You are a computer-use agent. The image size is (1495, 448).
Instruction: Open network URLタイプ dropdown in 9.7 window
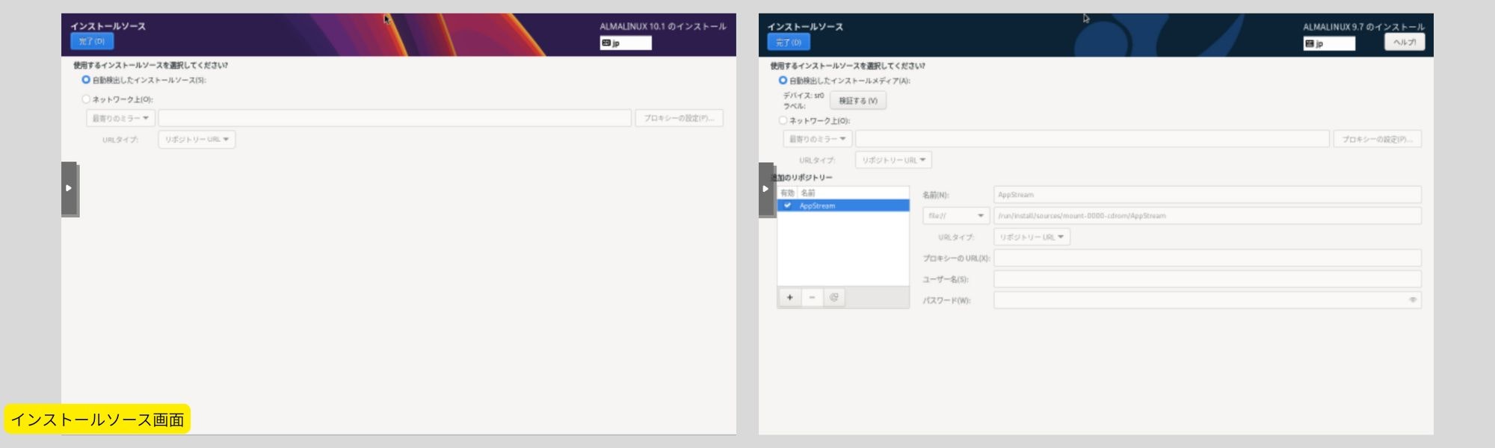click(893, 160)
